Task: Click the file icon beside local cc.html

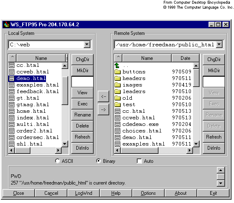Action: click(x=11, y=65)
